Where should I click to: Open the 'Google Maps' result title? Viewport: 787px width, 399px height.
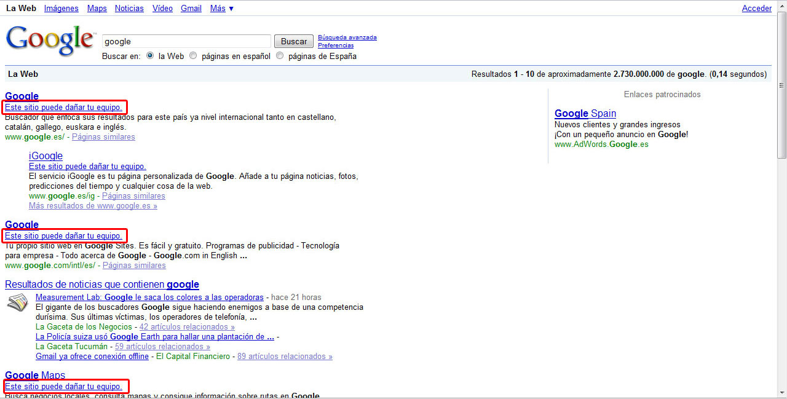click(x=35, y=375)
